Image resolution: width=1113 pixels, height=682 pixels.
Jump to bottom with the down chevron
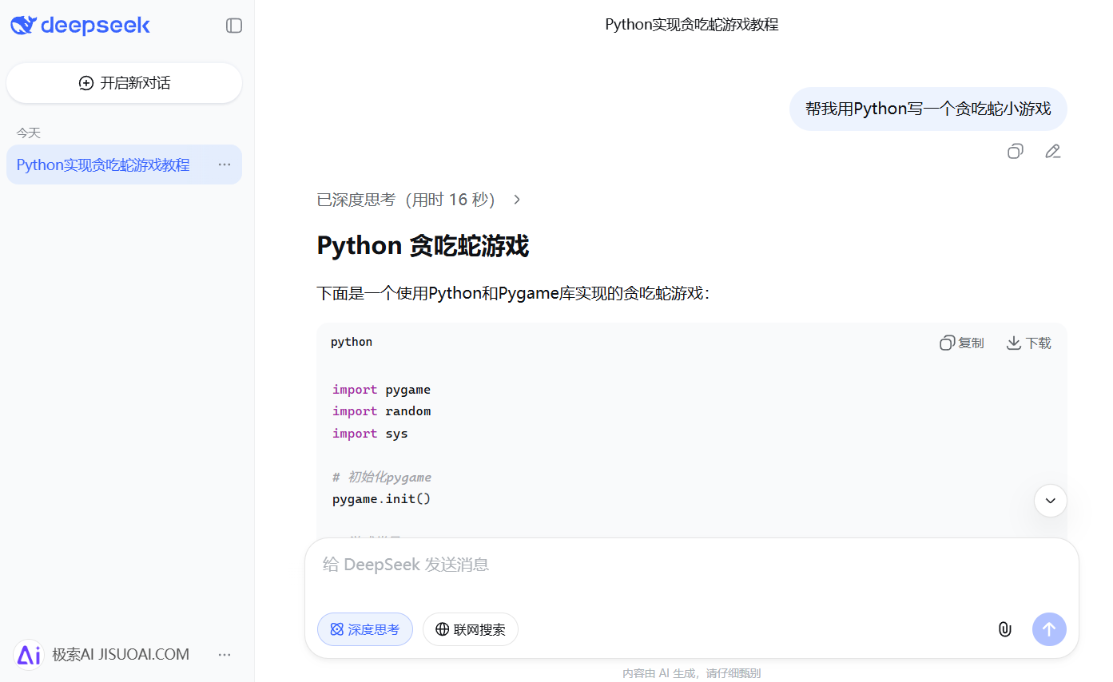coord(1050,501)
